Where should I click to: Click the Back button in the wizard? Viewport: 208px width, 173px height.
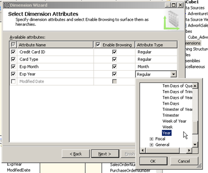[x=76, y=154]
